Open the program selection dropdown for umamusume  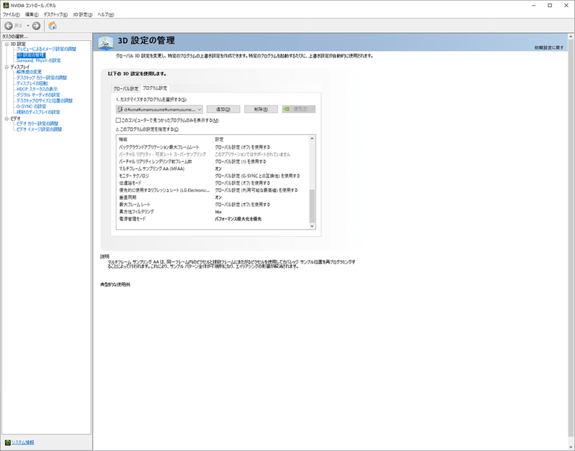click(x=159, y=109)
